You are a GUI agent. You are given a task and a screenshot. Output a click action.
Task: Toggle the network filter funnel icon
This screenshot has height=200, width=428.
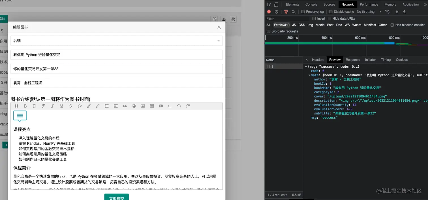click(x=286, y=12)
